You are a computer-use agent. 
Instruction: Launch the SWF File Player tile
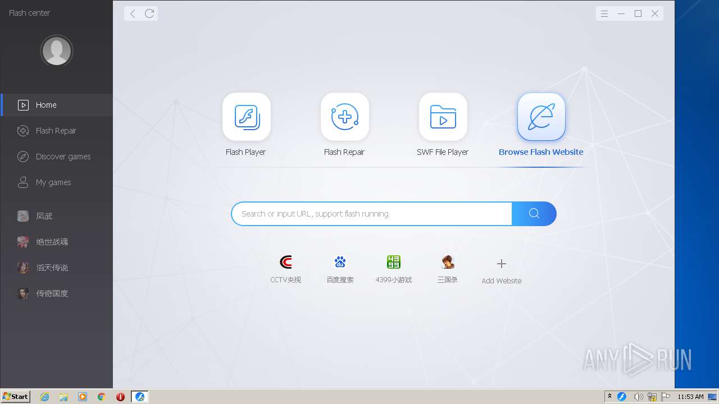[x=443, y=117]
